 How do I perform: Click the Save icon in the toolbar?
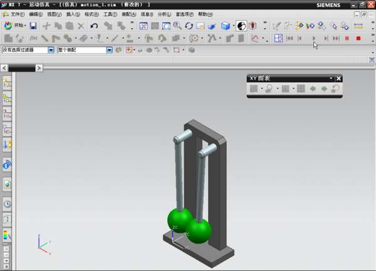(33, 26)
